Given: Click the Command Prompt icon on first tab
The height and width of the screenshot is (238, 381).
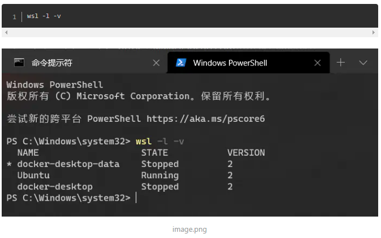Looking at the screenshot, I should pyautogui.click(x=19, y=62).
